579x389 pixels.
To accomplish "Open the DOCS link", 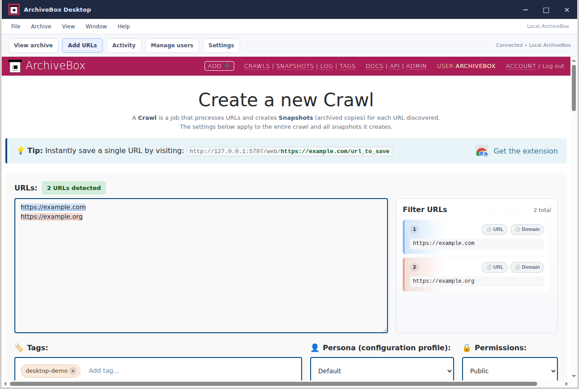I will [x=374, y=66].
